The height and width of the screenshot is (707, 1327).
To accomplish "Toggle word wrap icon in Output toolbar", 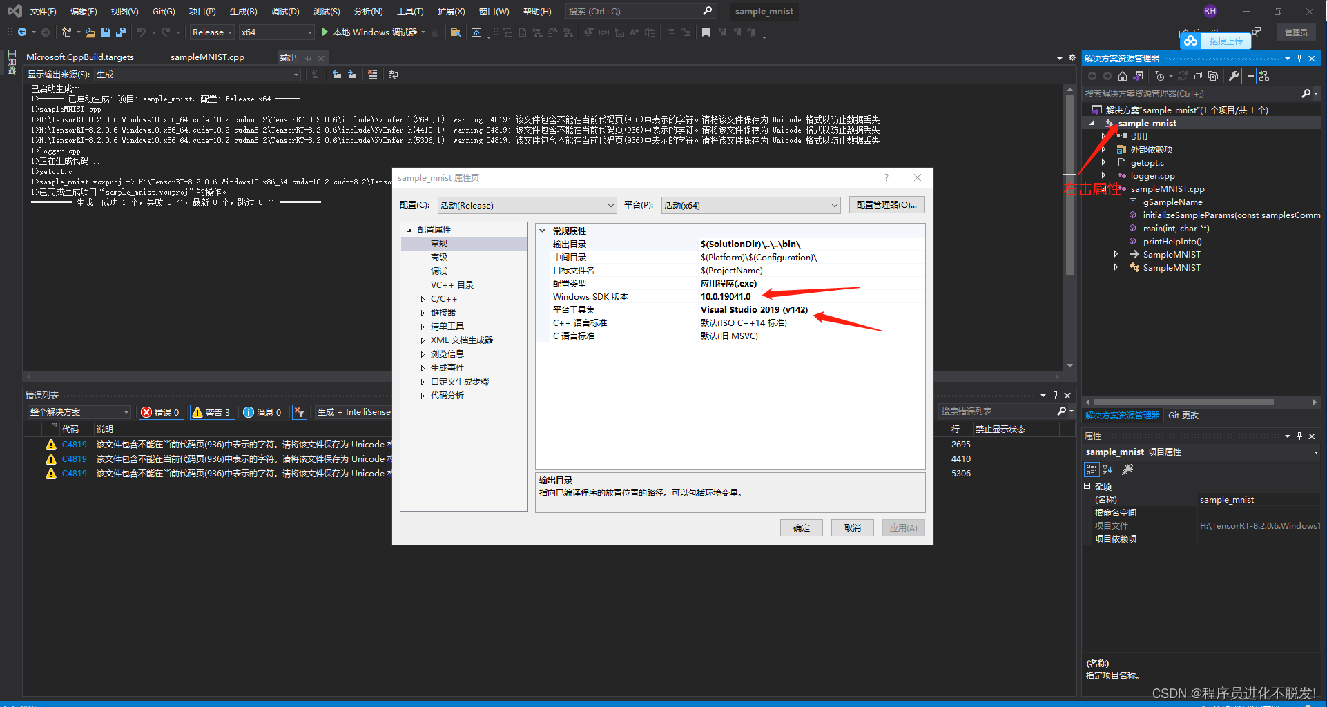I will point(394,75).
